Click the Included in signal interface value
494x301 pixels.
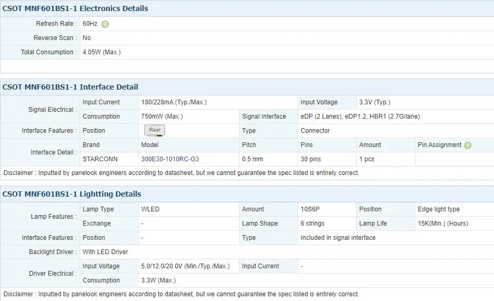[x=338, y=238]
